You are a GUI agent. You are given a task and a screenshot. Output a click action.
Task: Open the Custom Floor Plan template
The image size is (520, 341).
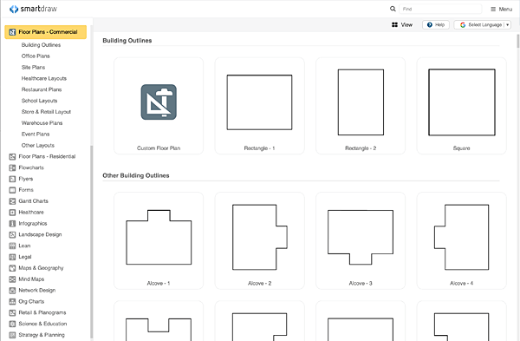[159, 106]
